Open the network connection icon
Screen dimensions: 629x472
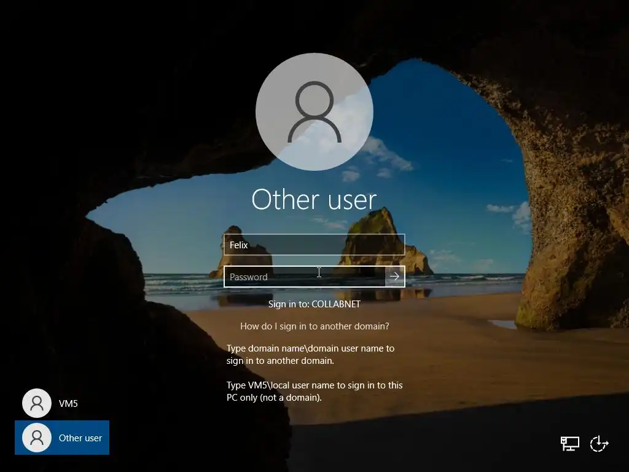coord(569,444)
